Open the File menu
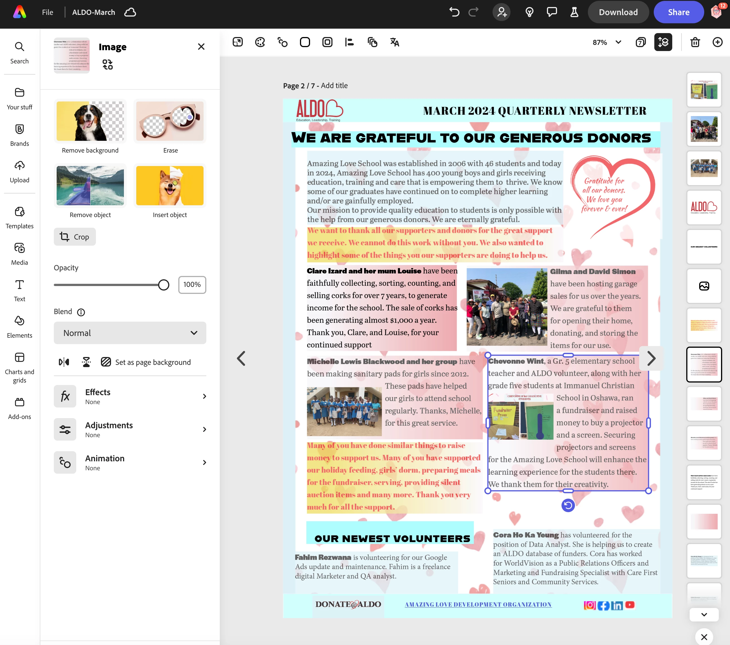Image resolution: width=730 pixels, height=645 pixels. pyautogui.click(x=47, y=12)
